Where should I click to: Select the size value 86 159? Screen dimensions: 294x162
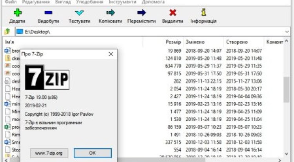click(x=174, y=127)
